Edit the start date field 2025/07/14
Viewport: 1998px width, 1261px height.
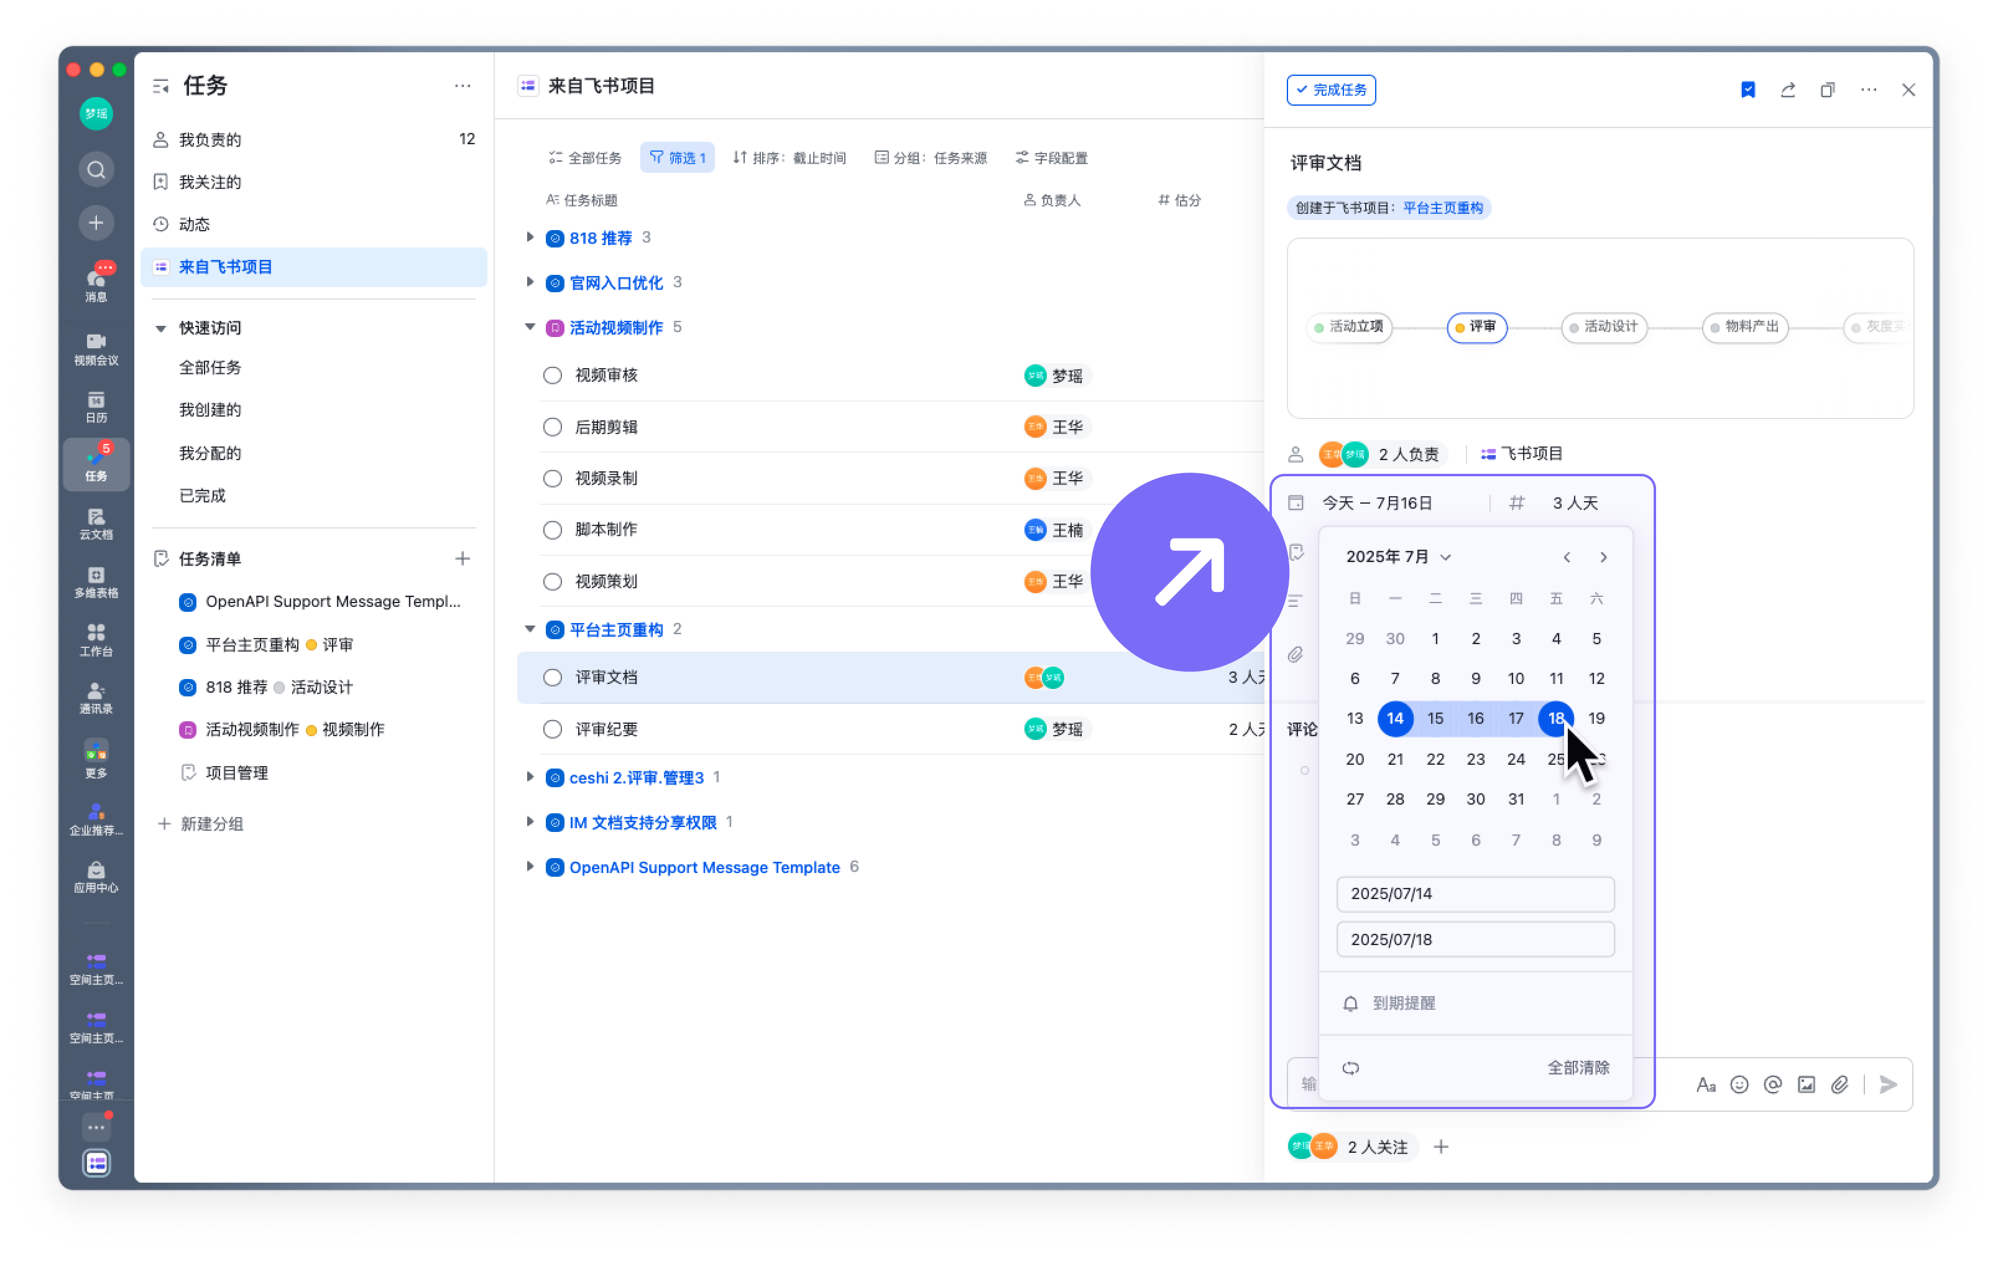[x=1475, y=894]
